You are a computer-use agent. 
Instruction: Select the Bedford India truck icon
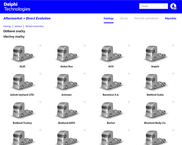pos(155,81)
